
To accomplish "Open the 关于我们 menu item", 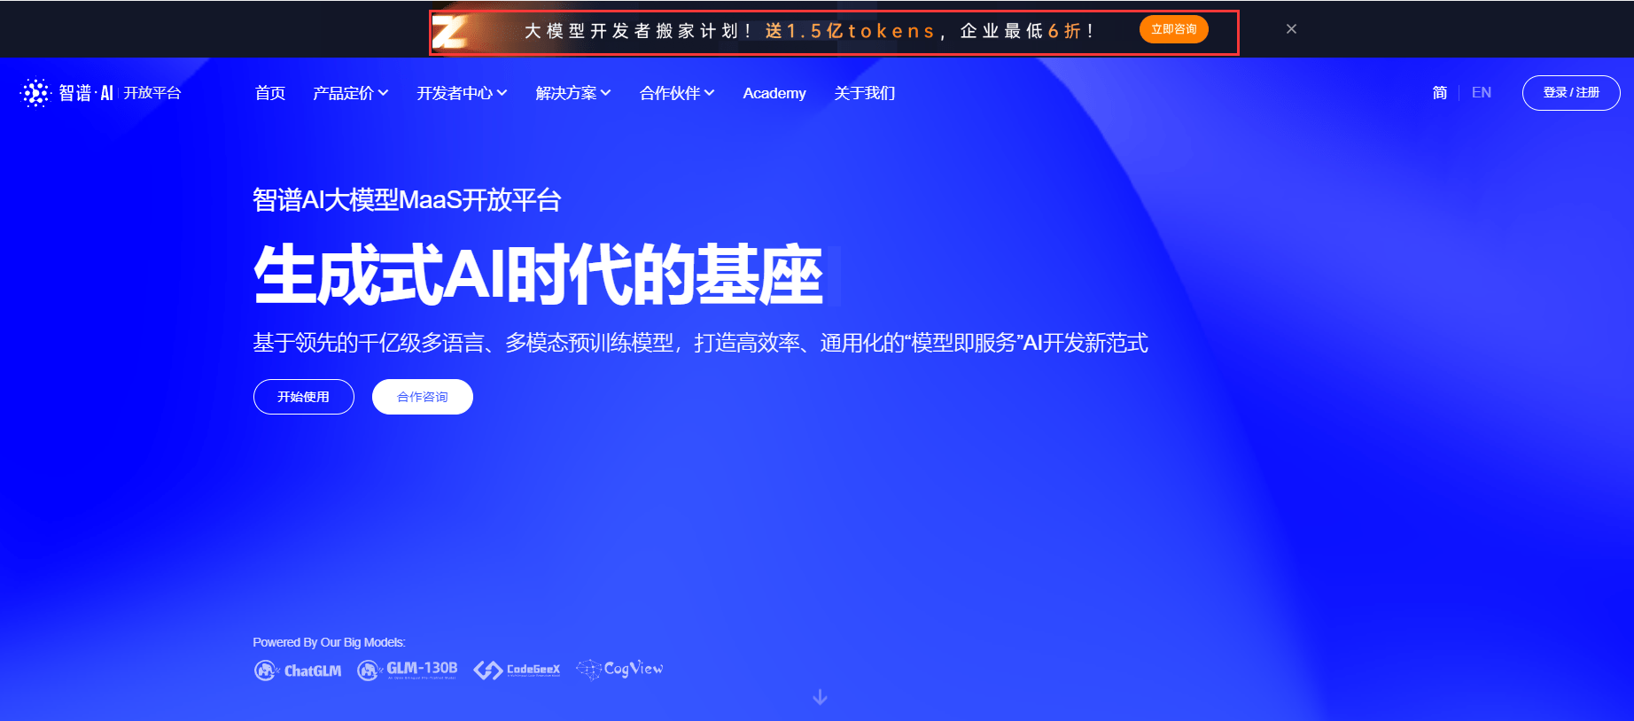I will point(864,93).
